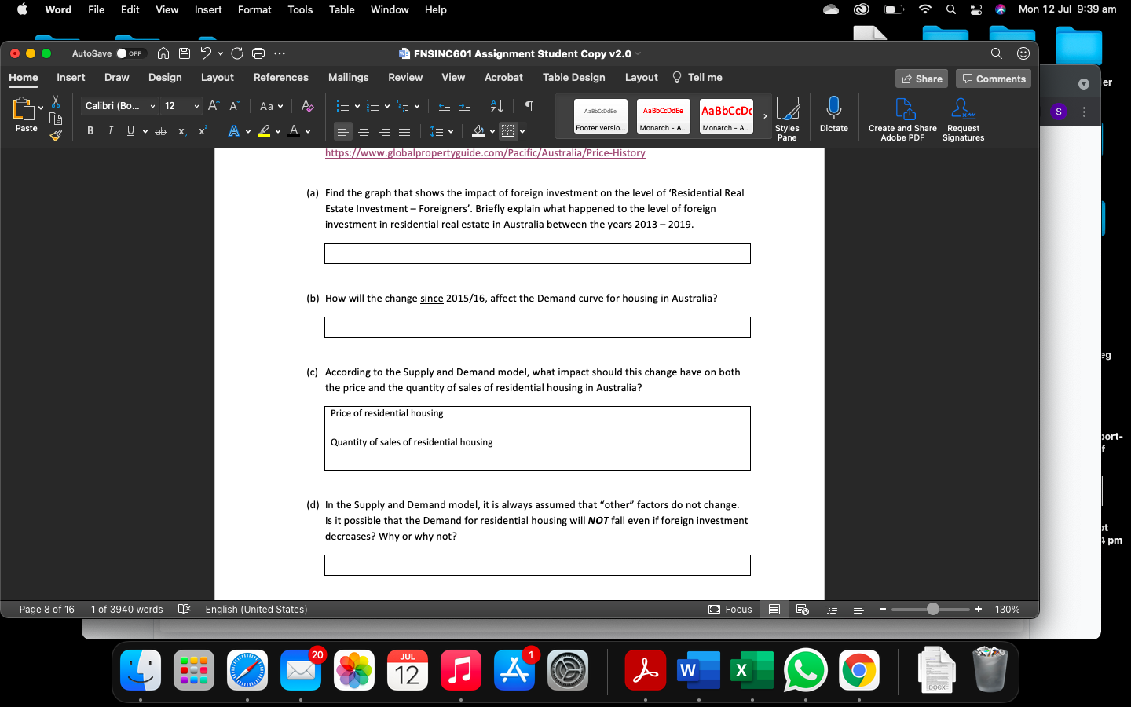
Task: Switch to the References ribbon tab
Action: coord(280,77)
